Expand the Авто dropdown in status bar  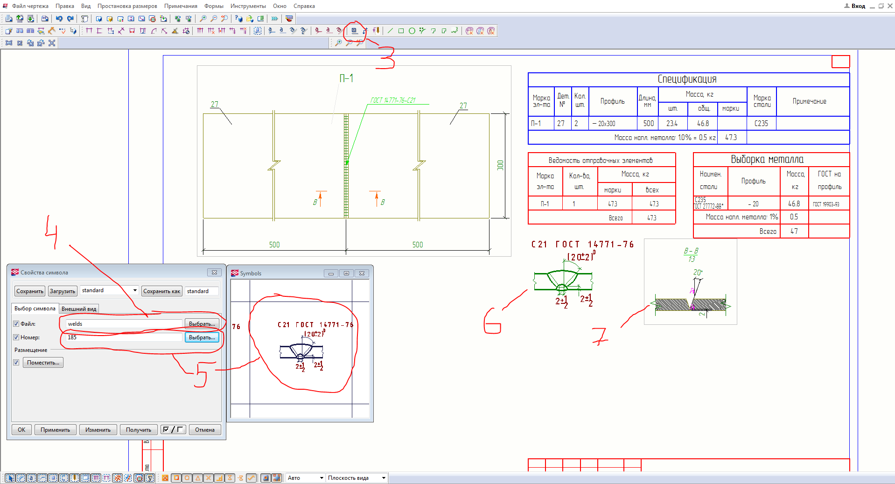pos(321,478)
